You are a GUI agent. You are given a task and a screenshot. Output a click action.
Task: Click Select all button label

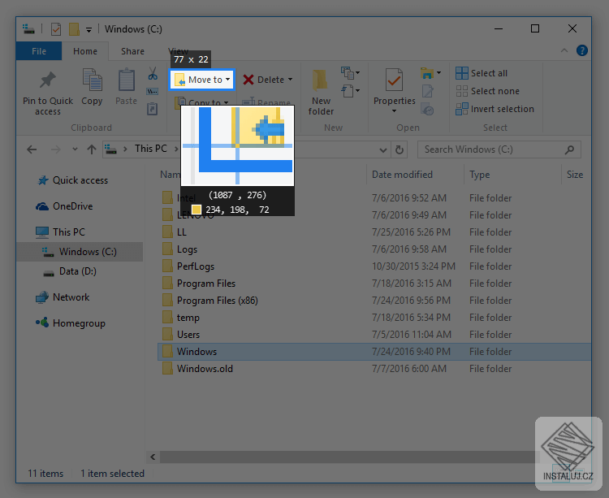point(489,73)
